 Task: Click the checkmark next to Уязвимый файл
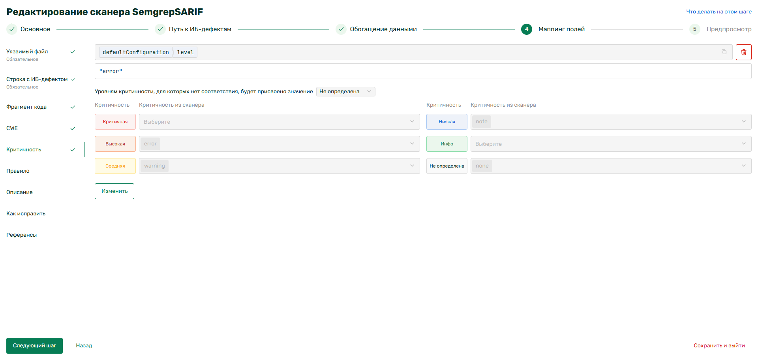(x=73, y=52)
